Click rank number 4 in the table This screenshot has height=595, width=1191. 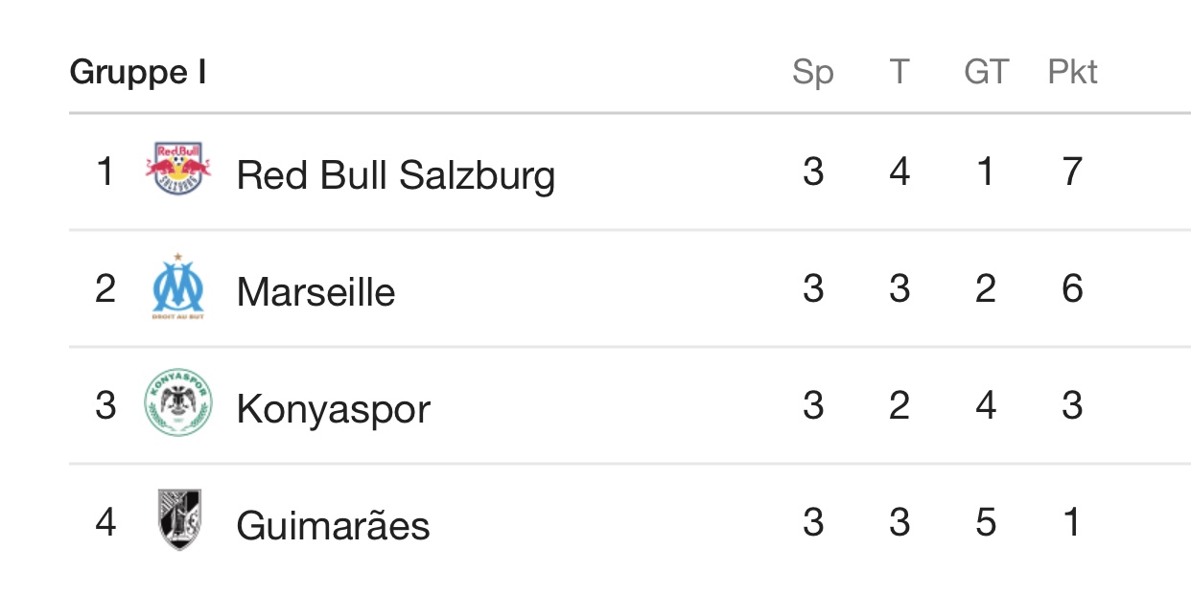(x=105, y=522)
